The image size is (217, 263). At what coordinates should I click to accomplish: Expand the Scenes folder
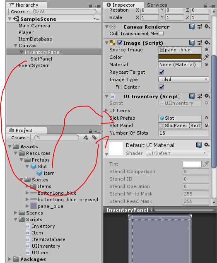point(16,213)
